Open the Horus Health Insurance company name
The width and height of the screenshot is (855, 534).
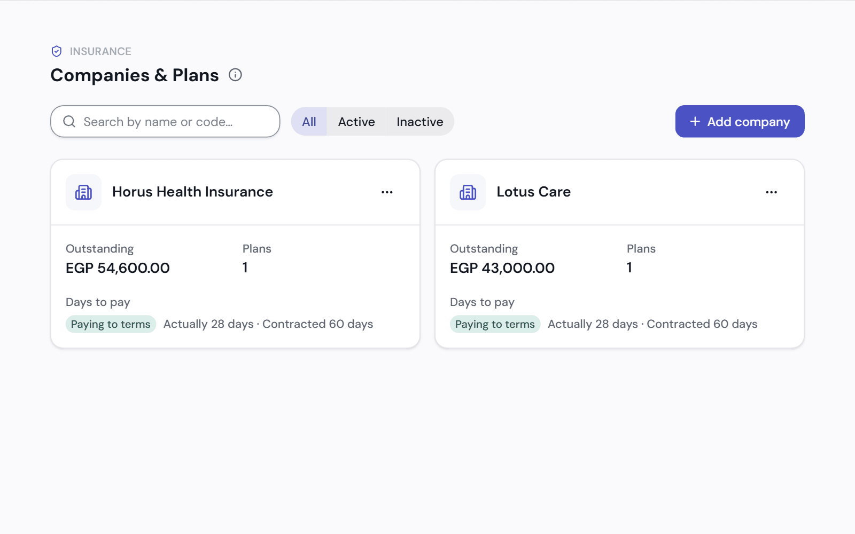click(x=192, y=192)
